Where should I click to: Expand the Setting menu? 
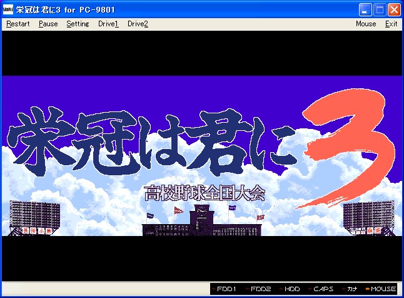tap(78, 24)
